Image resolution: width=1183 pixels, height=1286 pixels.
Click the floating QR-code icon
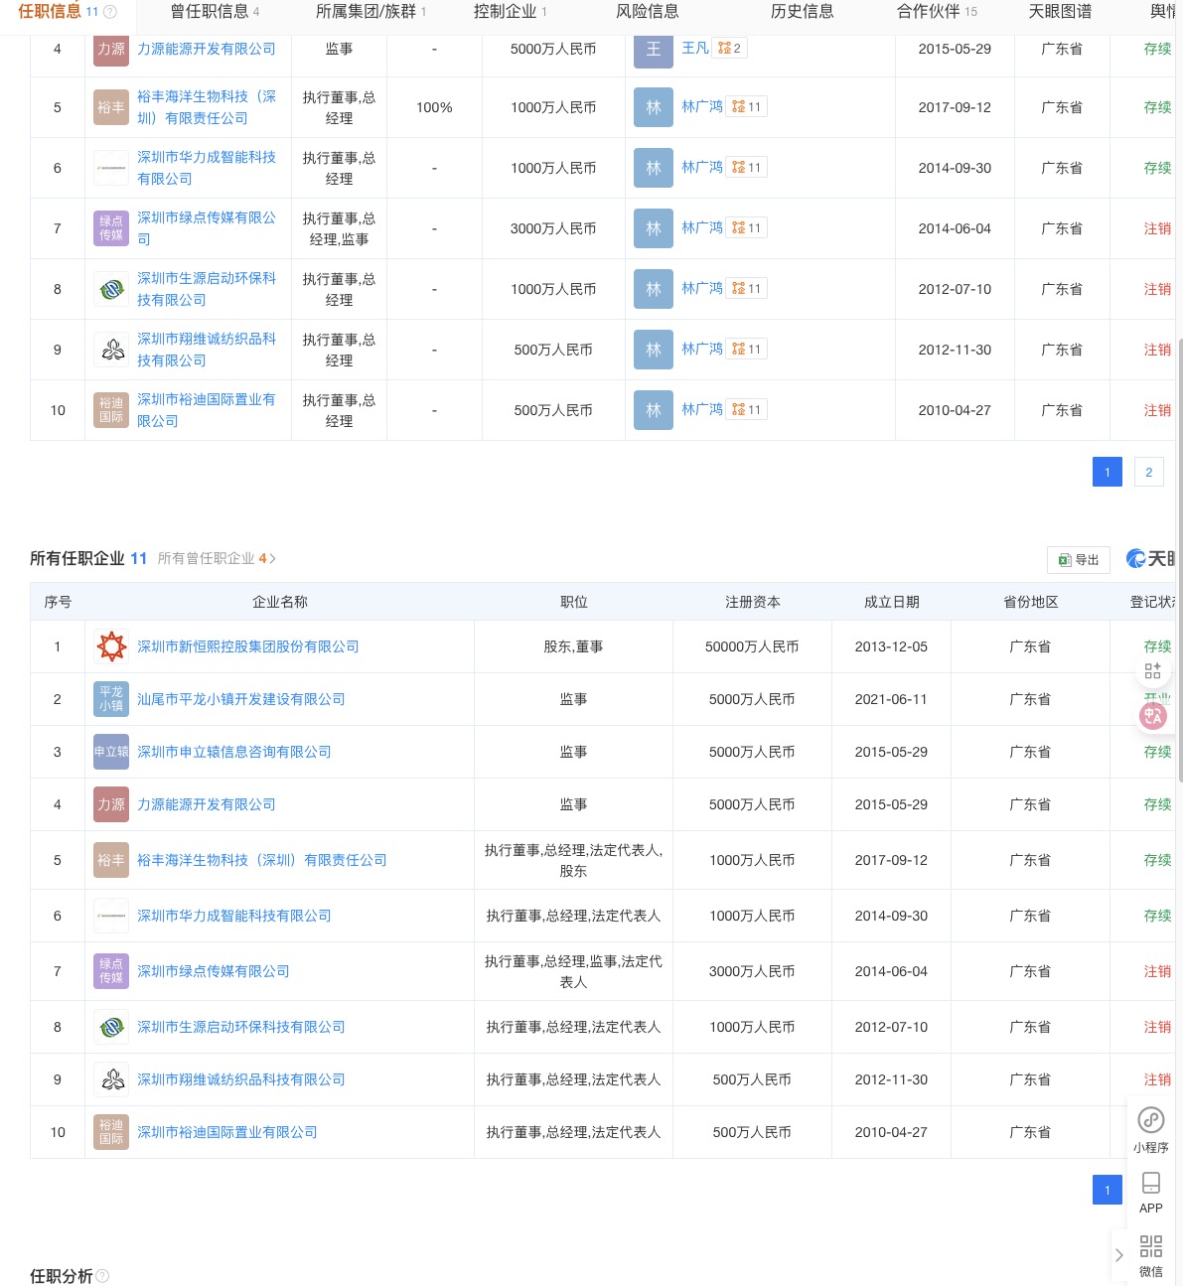[x=1152, y=670]
